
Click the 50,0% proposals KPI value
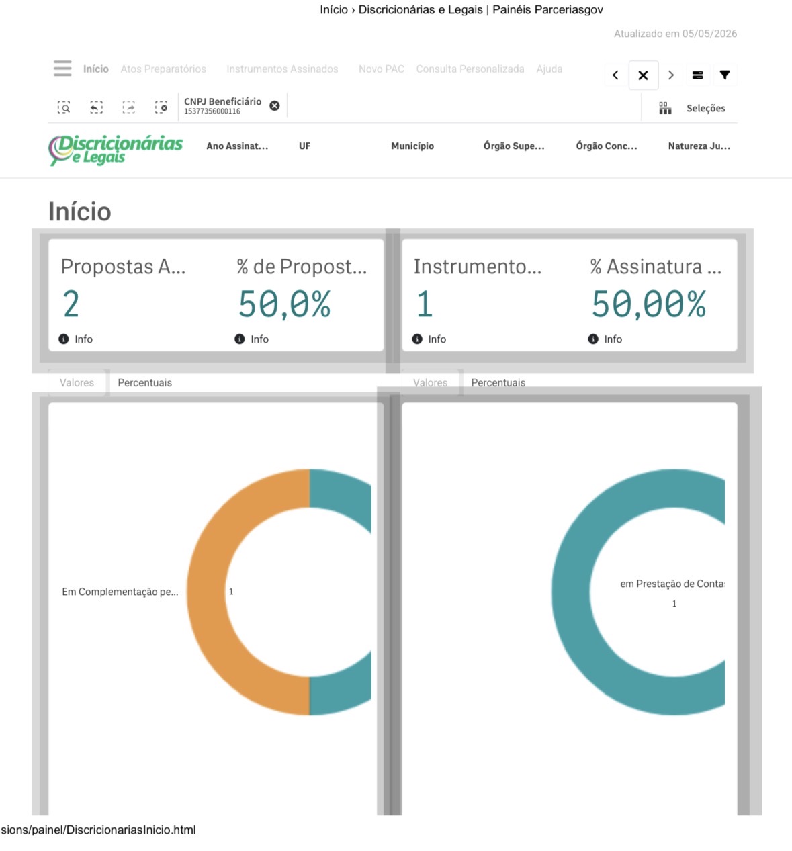pos(285,304)
